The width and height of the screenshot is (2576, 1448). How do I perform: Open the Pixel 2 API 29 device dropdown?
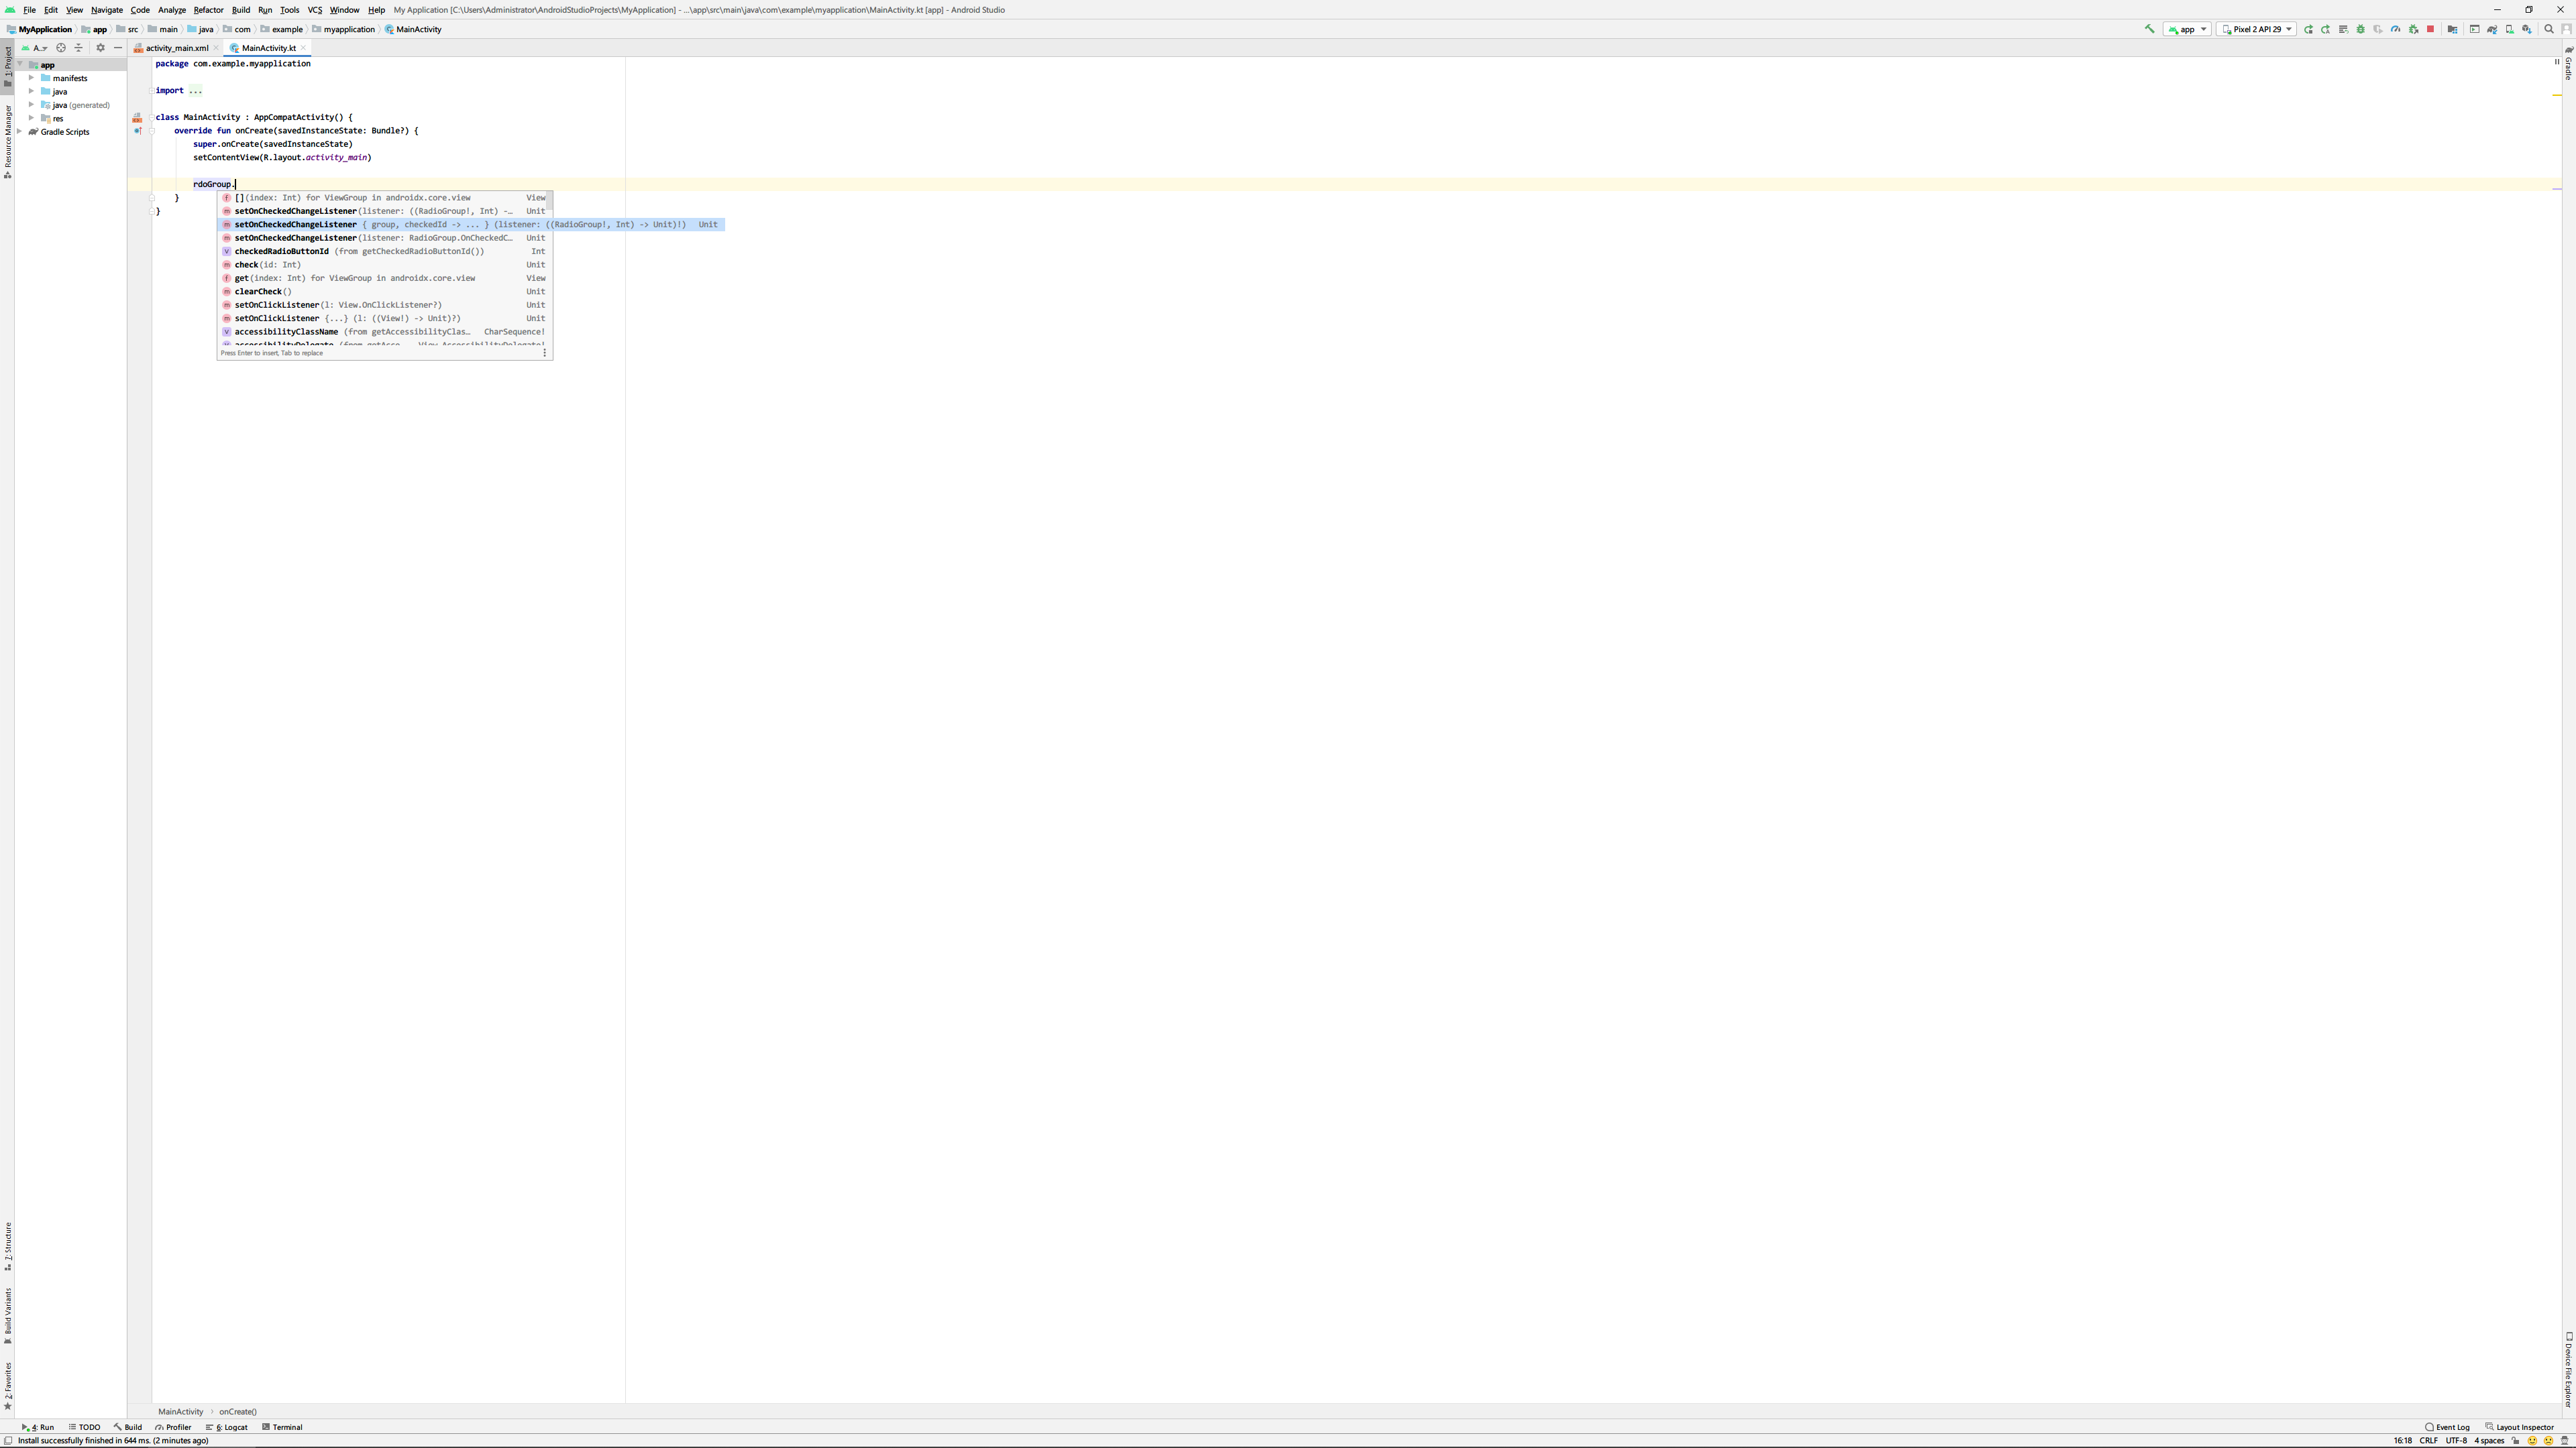[2256, 29]
